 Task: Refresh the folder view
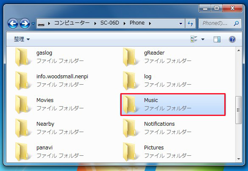(190, 24)
